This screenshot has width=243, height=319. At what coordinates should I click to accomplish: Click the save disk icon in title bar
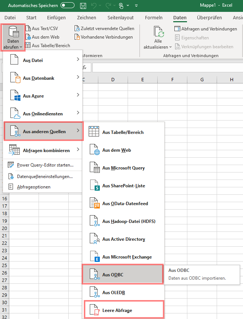point(83,6)
